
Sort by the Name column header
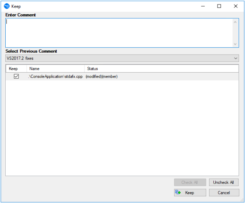[55, 69]
